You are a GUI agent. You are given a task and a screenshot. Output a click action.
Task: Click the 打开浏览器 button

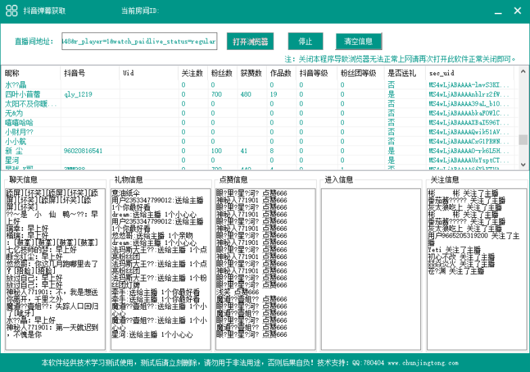[x=250, y=41]
